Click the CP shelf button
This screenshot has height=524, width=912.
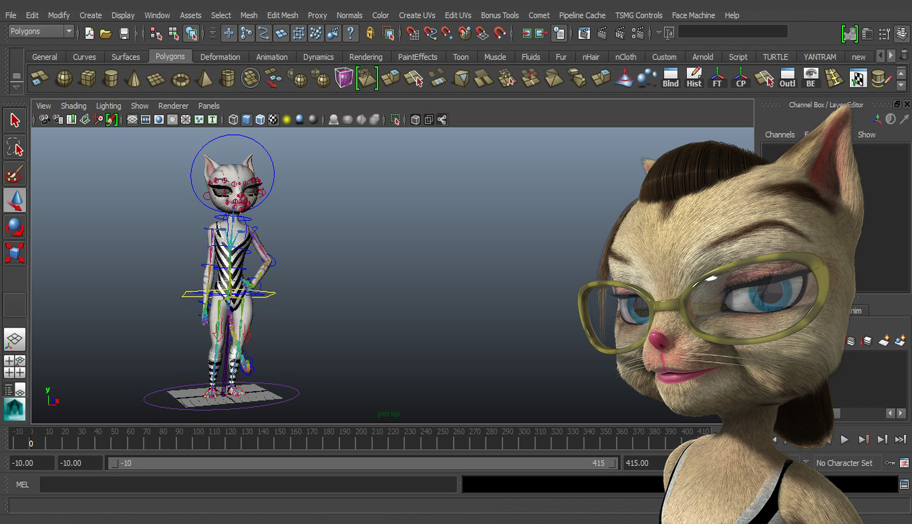(741, 78)
